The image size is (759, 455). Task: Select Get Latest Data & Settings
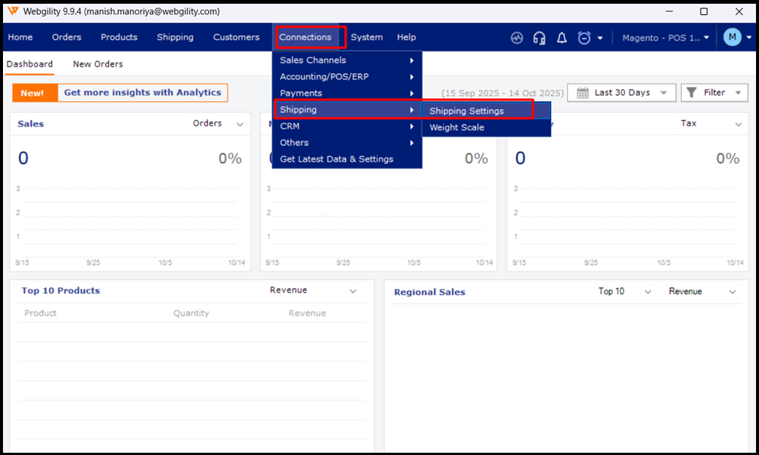336,159
